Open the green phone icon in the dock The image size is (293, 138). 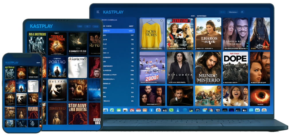[x=171, y=110]
